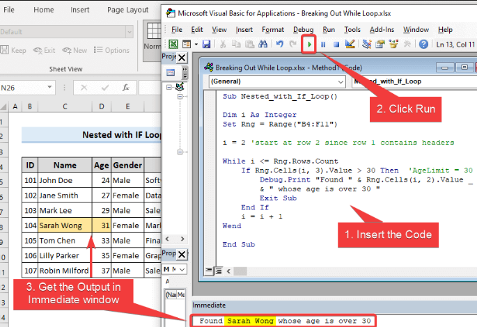Open the Insert menu in VBA editor

pos(244,30)
